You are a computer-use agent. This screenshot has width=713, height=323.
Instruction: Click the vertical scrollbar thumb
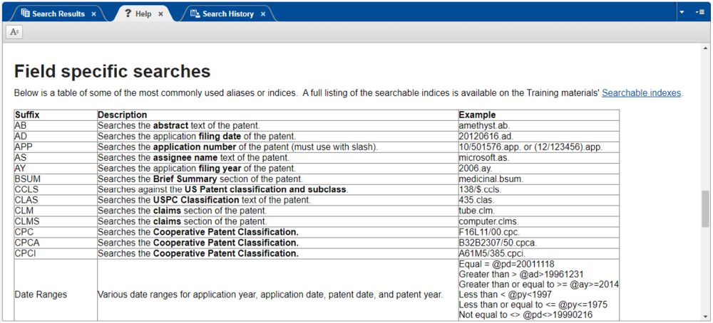[x=706, y=208]
